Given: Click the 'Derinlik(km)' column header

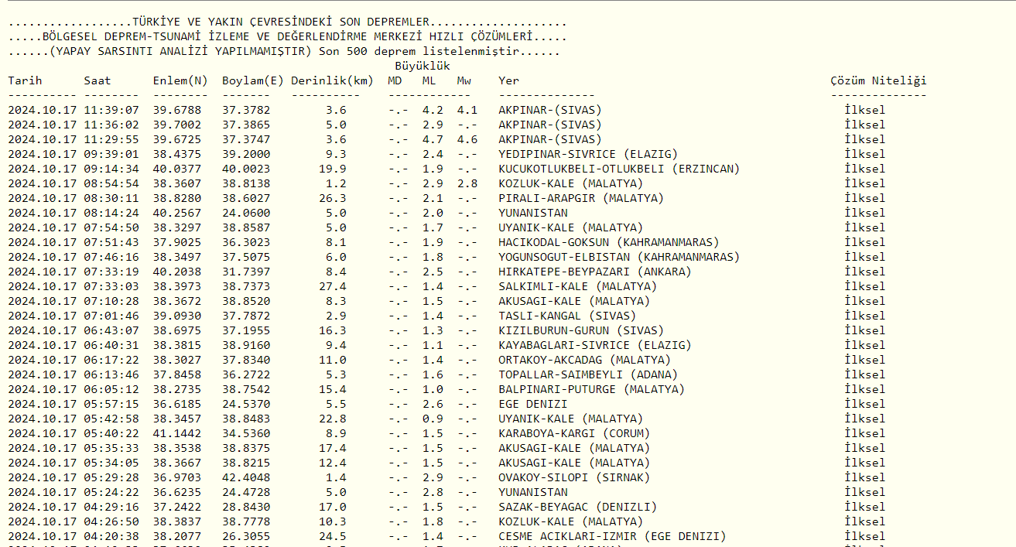Looking at the screenshot, I should pos(332,80).
